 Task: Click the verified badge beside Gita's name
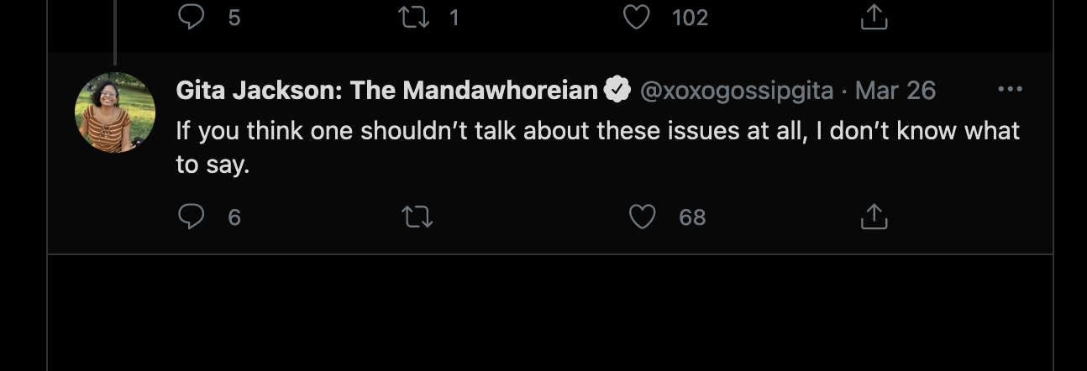pyautogui.click(x=617, y=91)
